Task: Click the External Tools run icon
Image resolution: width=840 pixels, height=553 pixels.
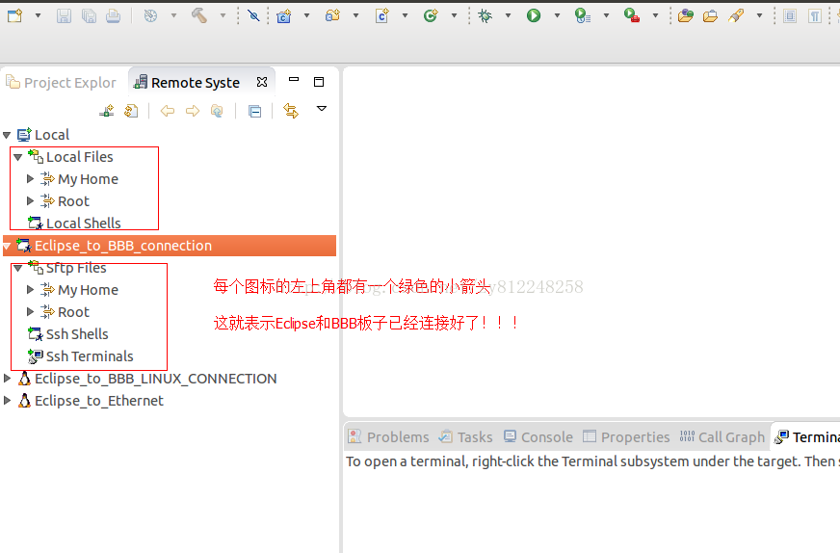Action: [x=632, y=15]
